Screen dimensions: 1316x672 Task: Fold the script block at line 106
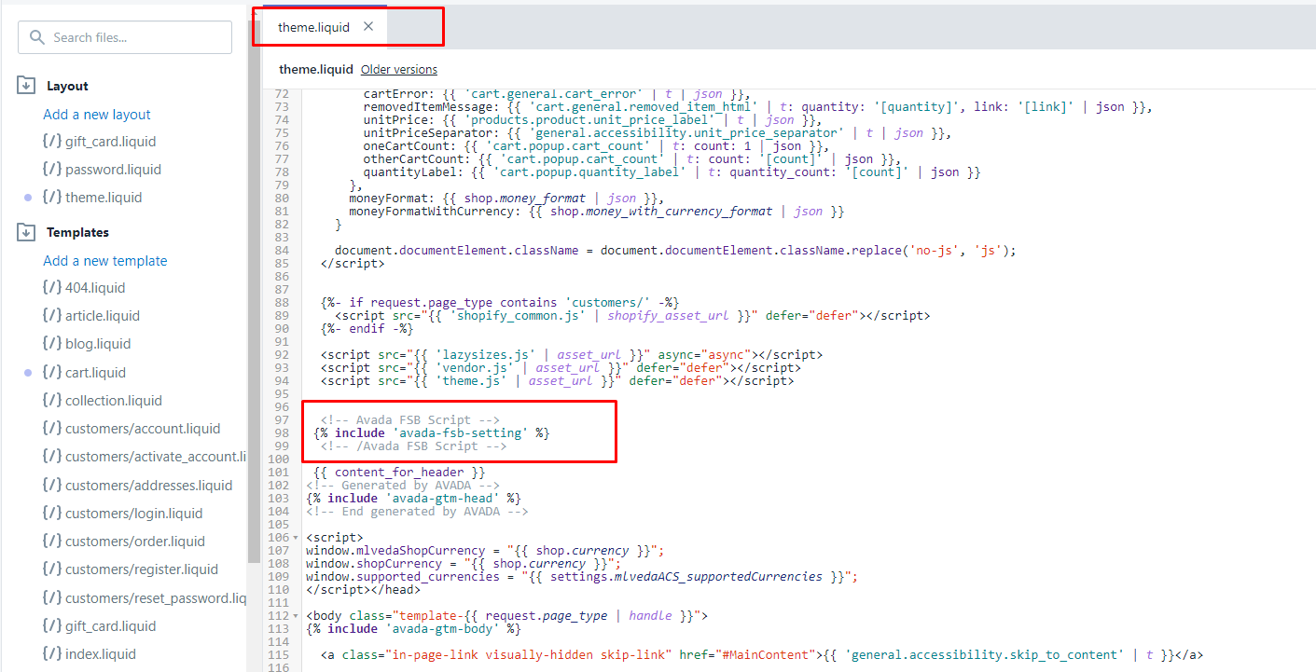[x=296, y=538]
